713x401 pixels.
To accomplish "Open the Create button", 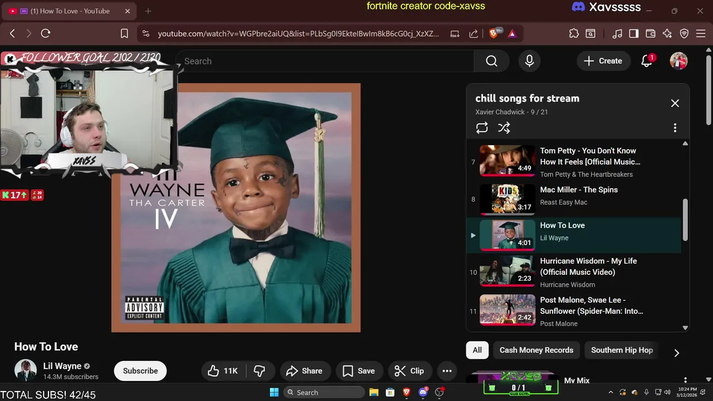I will point(603,61).
